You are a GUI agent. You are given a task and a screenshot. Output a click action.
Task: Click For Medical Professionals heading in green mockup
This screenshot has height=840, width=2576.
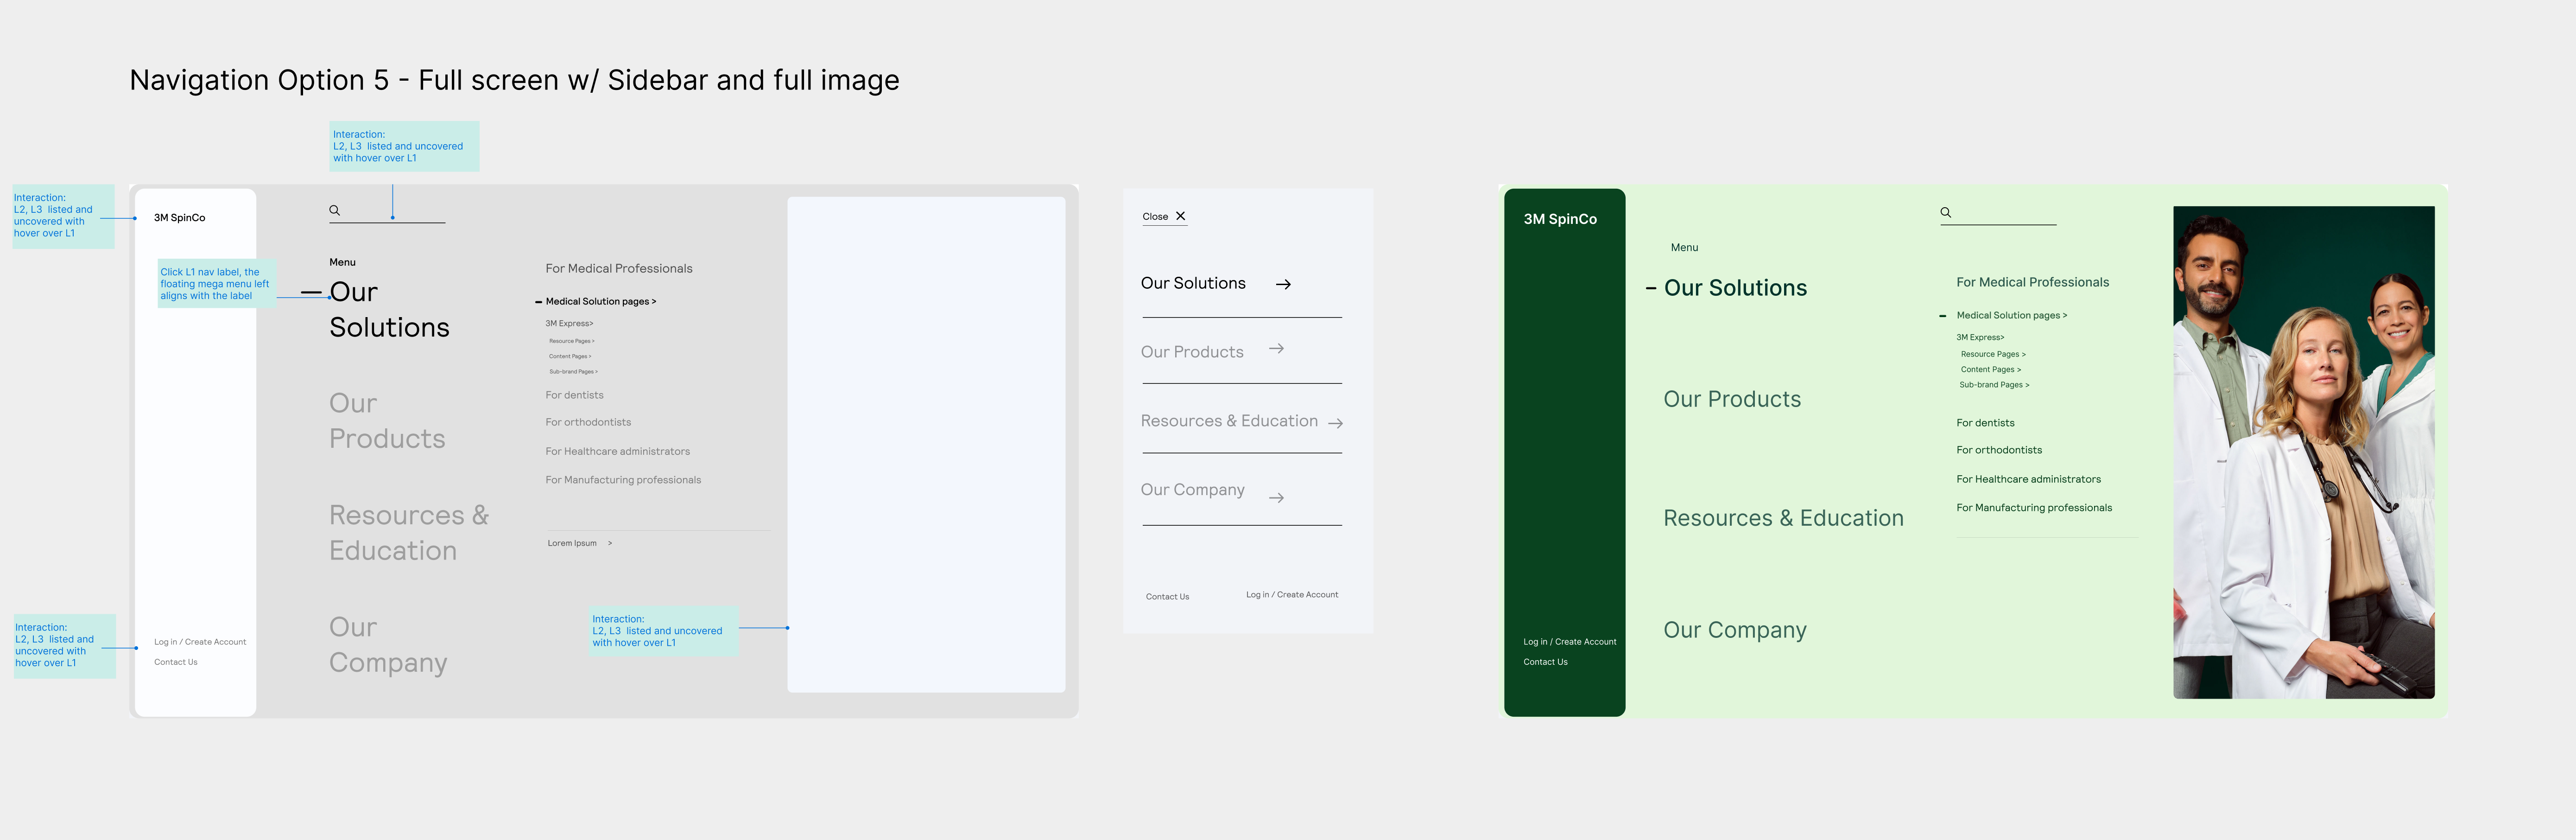[x=2032, y=282]
